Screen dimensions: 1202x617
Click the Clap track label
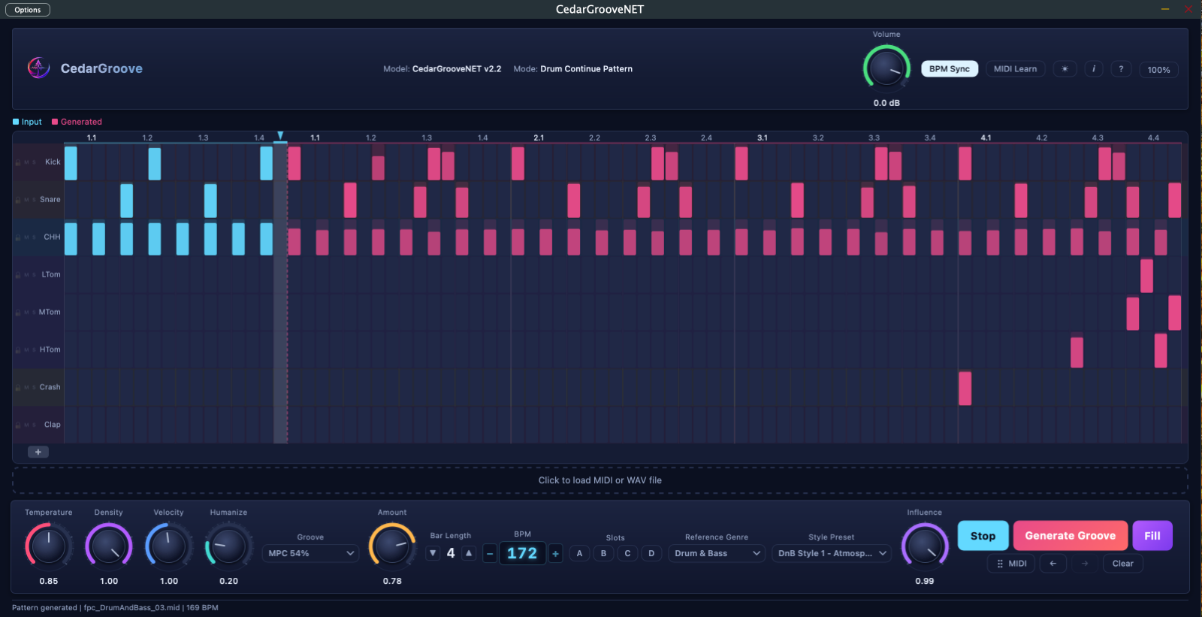(53, 425)
